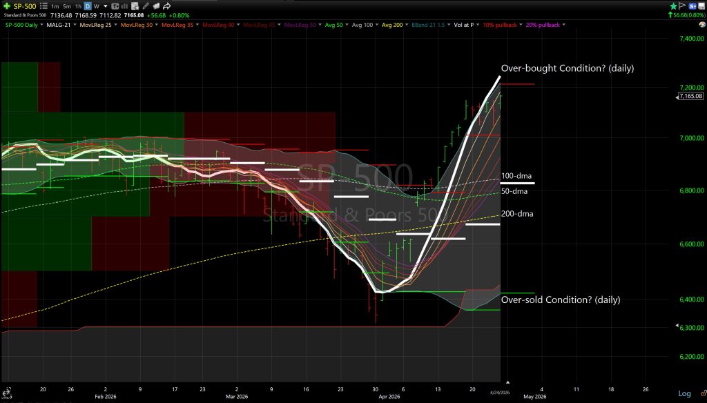The width and height of the screenshot is (707, 403).
Task: Click the add note page icon
Action: (x=135, y=6)
